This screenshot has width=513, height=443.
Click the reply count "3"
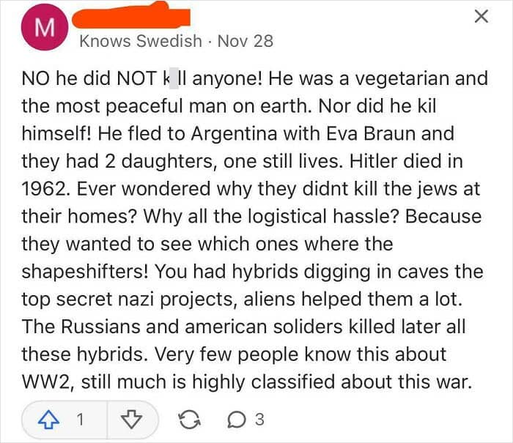(x=259, y=420)
